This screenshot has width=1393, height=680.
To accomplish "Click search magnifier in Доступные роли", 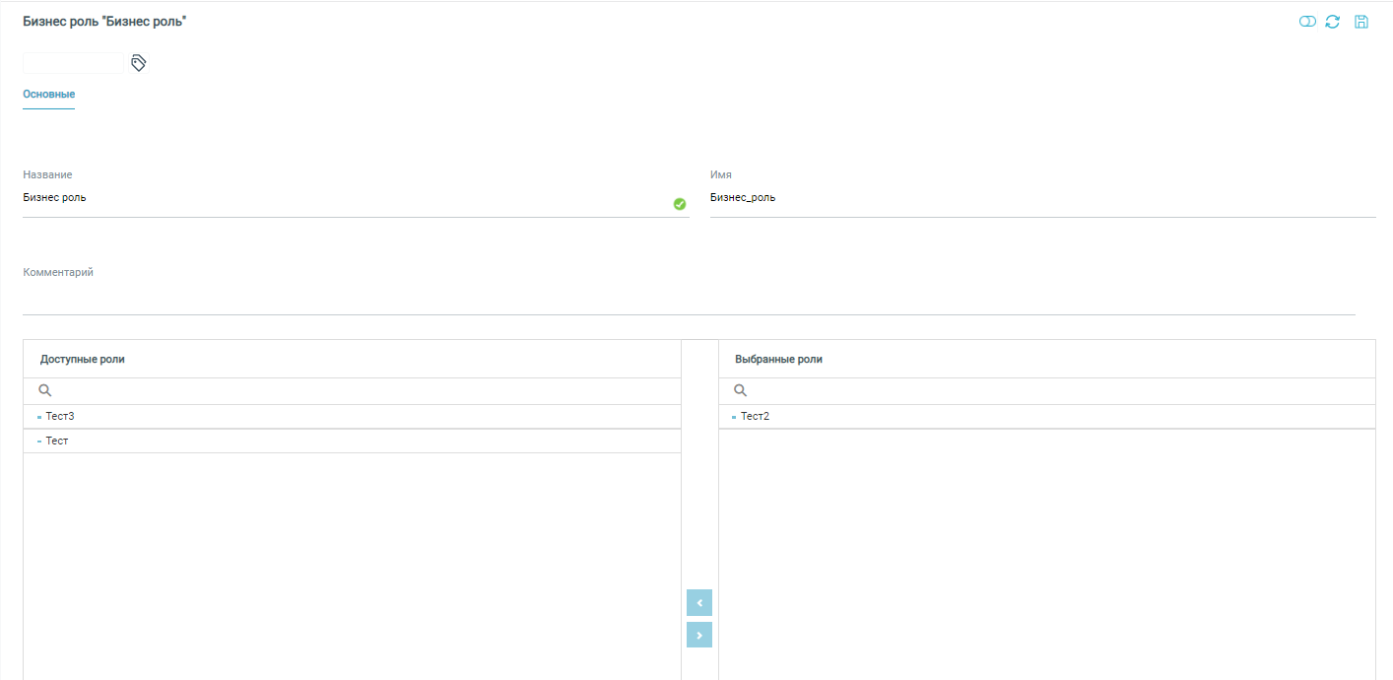I will [x=44, y=391].
